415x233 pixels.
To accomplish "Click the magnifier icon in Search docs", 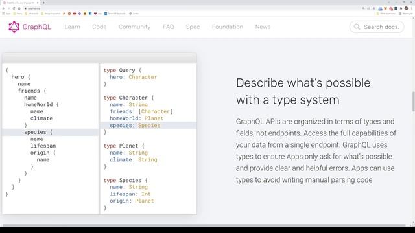I will tap(357, 27).
